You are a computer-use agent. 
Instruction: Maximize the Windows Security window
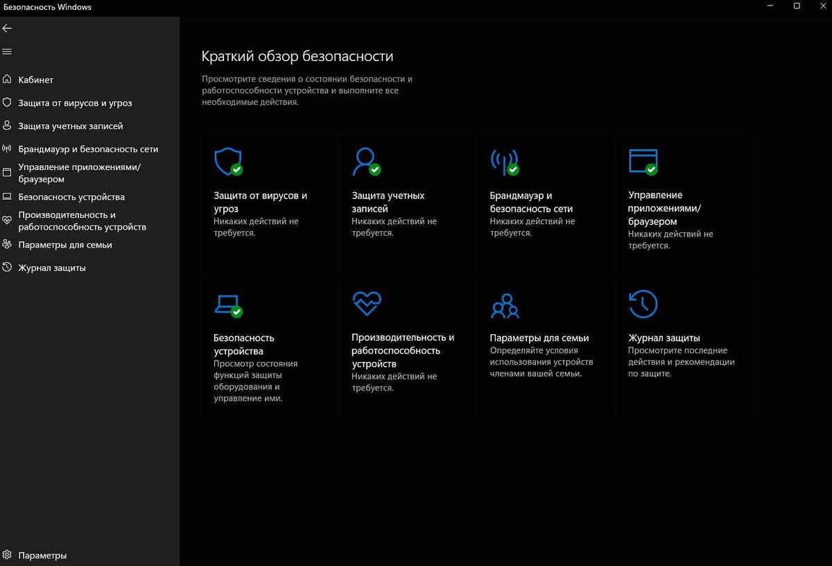click(x=797, y=6)
